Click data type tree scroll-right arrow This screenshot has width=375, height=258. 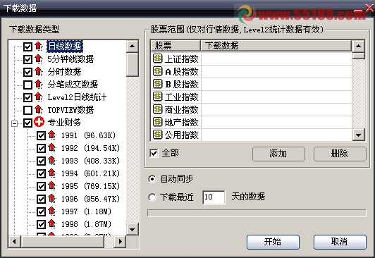coord(120,242)
